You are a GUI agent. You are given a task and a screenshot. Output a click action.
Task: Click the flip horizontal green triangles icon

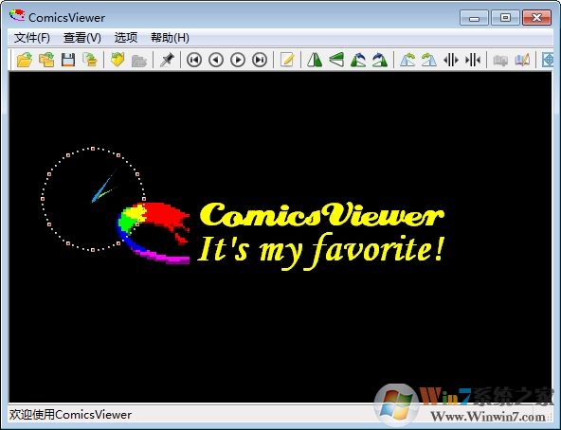[x=315, y=60]
